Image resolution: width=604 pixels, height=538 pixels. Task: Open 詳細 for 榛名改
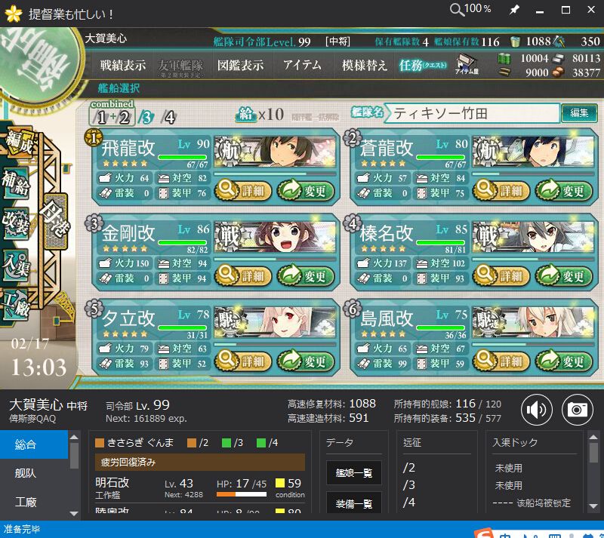click(x=501, y=275)
